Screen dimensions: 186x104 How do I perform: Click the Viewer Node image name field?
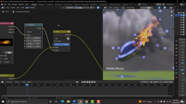(133, 8)
